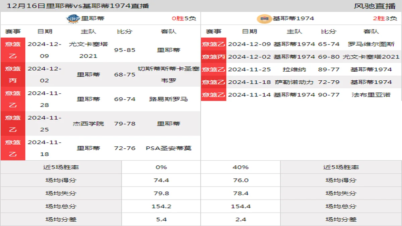Click the 74.4 average points value
Image resolution: width=402 pixels, height=226 pixels.
[x=161, y=180]
